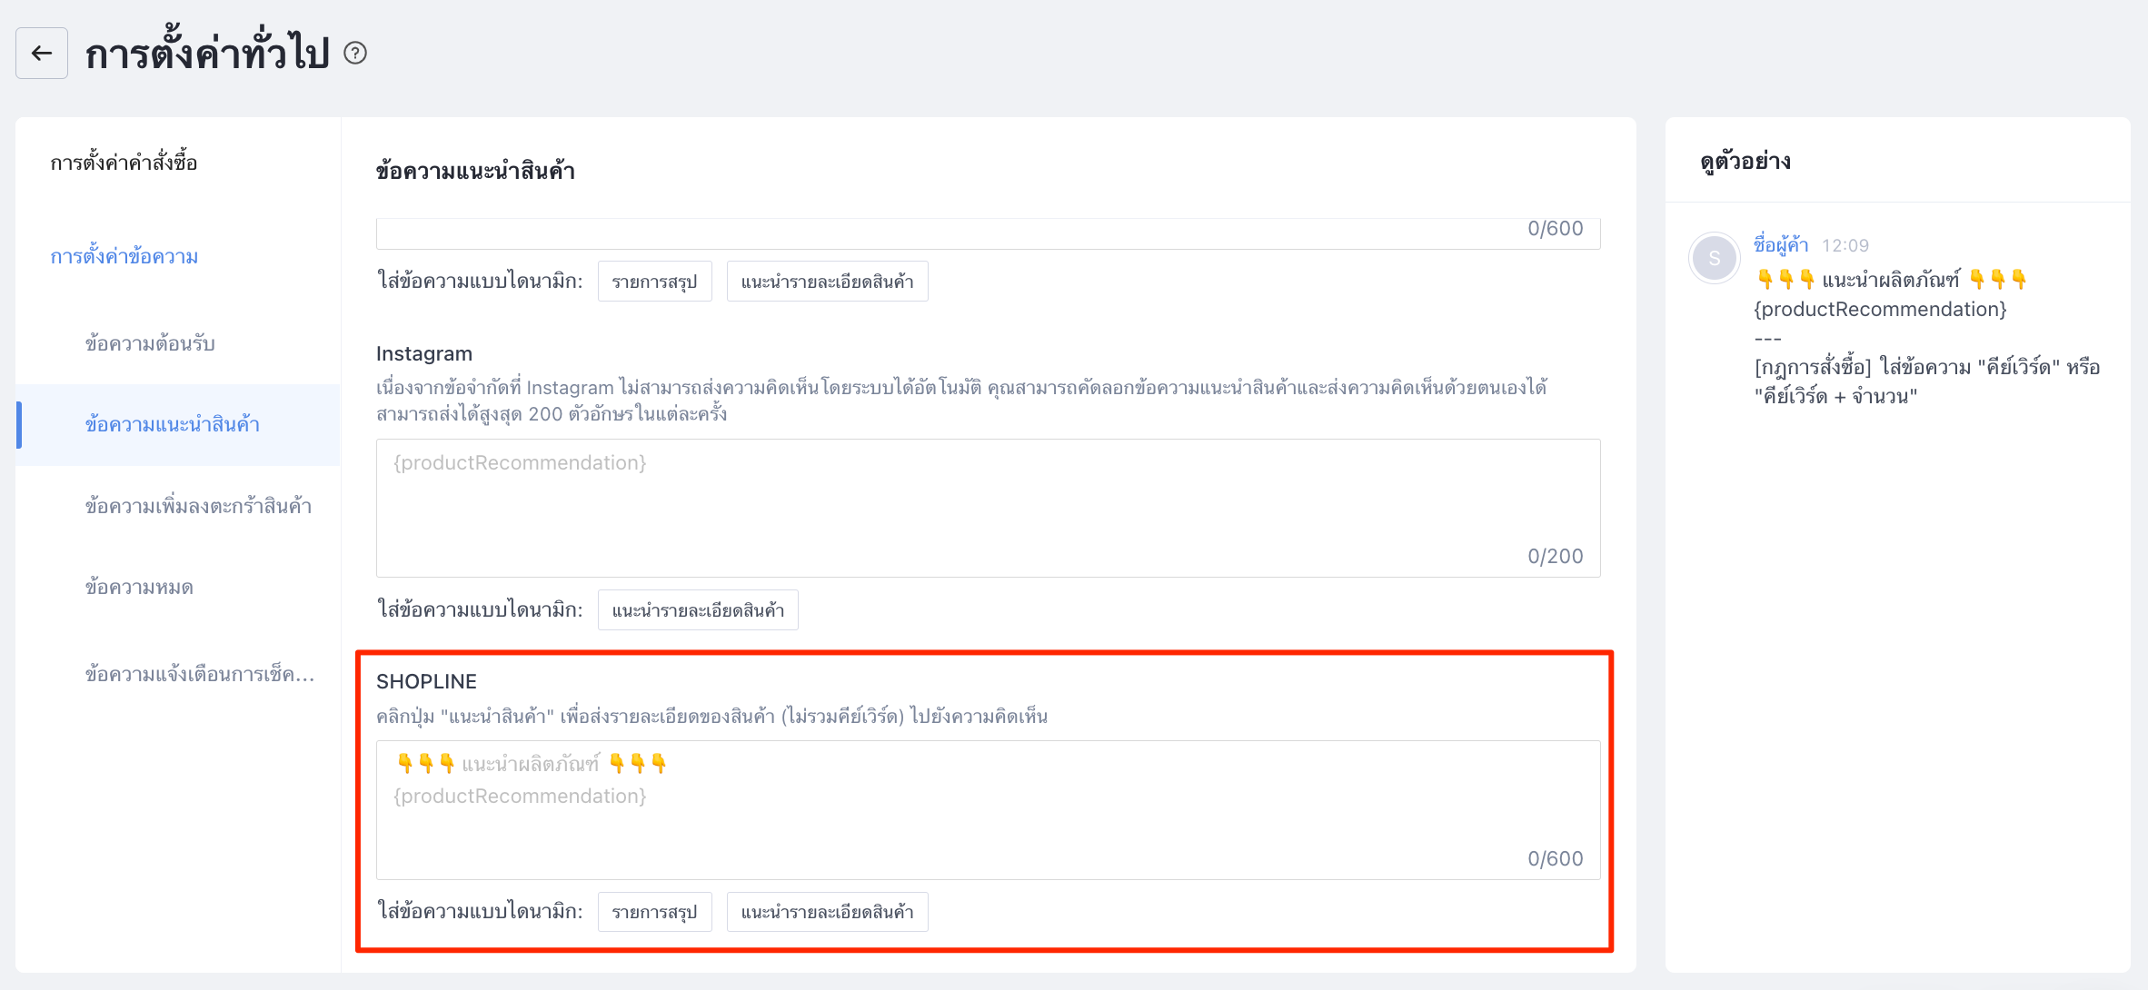Select การตั้งค่าข้อความ menu item
Viewport: 2148px width, 990px height.
click(124, 257)
